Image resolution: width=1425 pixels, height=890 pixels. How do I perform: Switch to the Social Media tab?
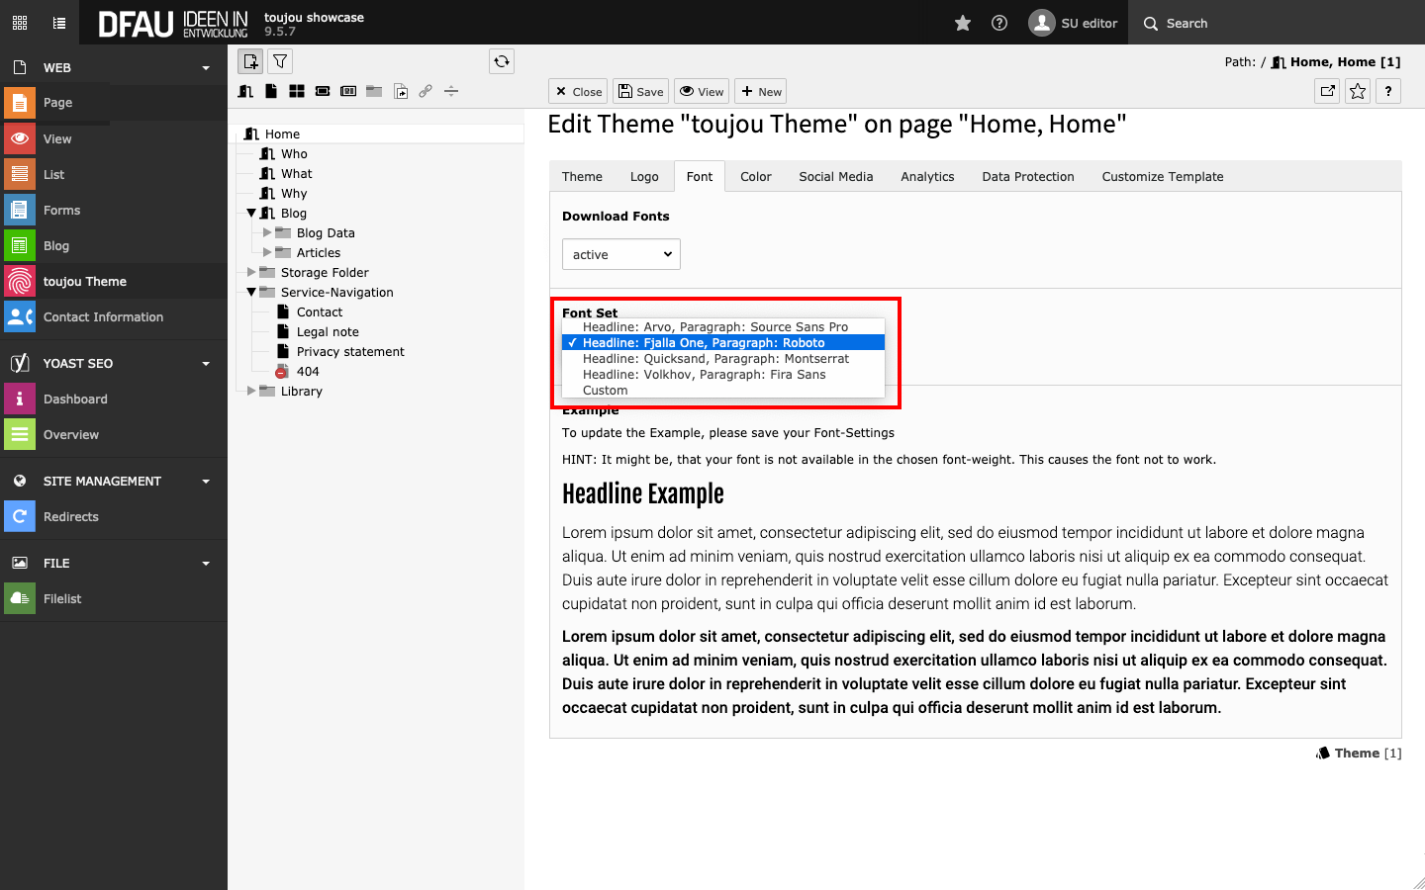(x=835, y=177)
